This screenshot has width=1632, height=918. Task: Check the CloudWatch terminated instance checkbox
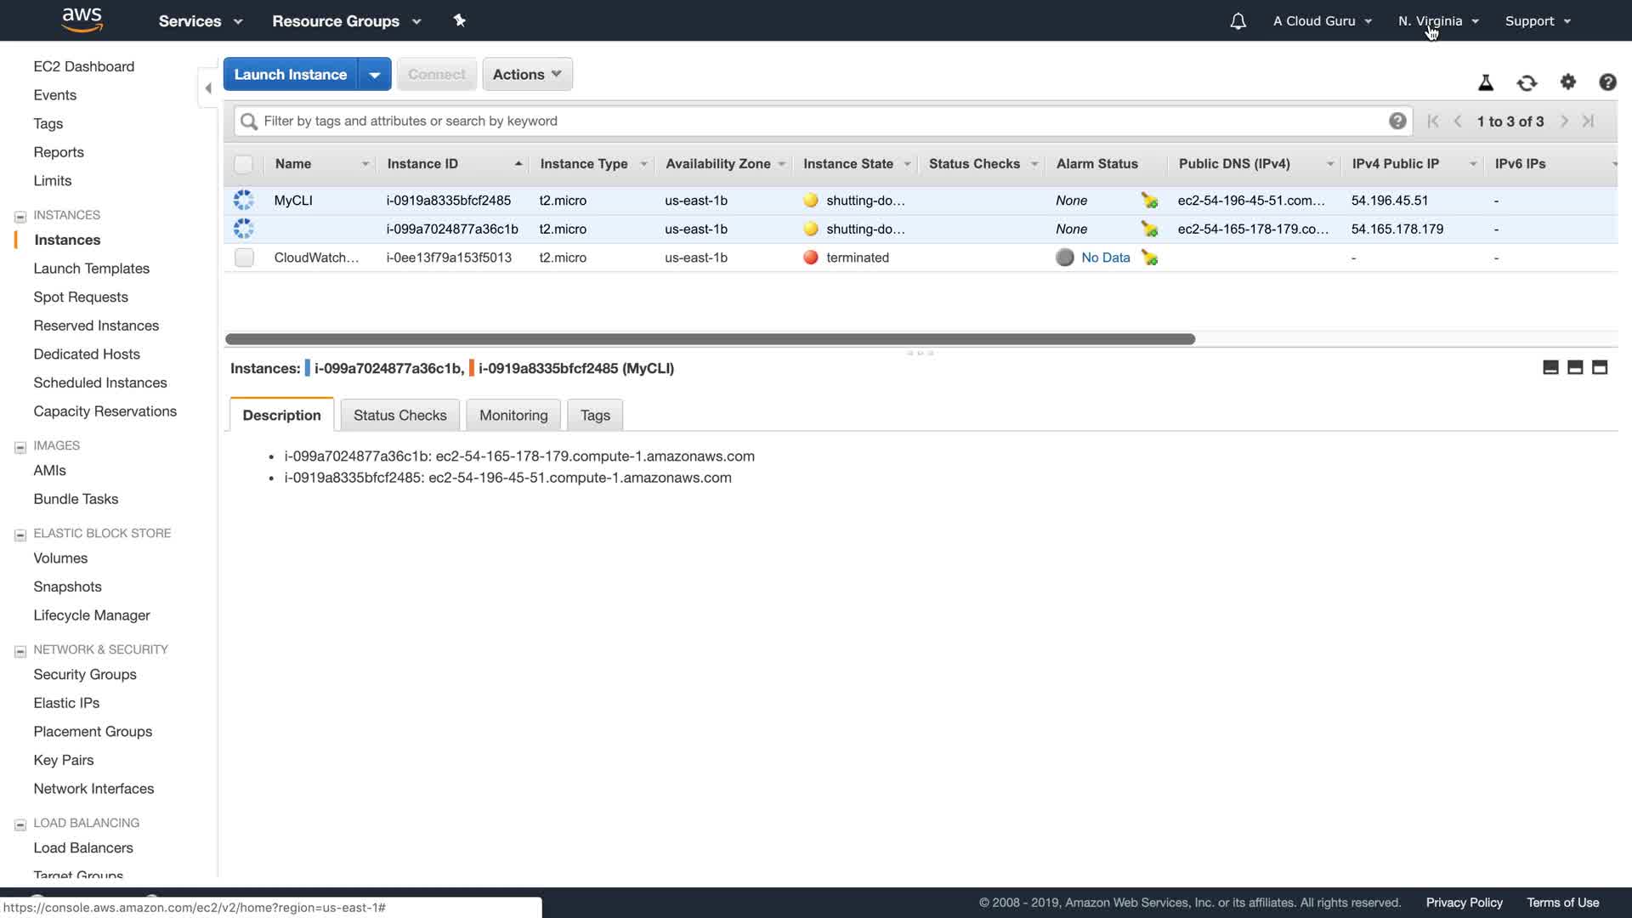244,258
